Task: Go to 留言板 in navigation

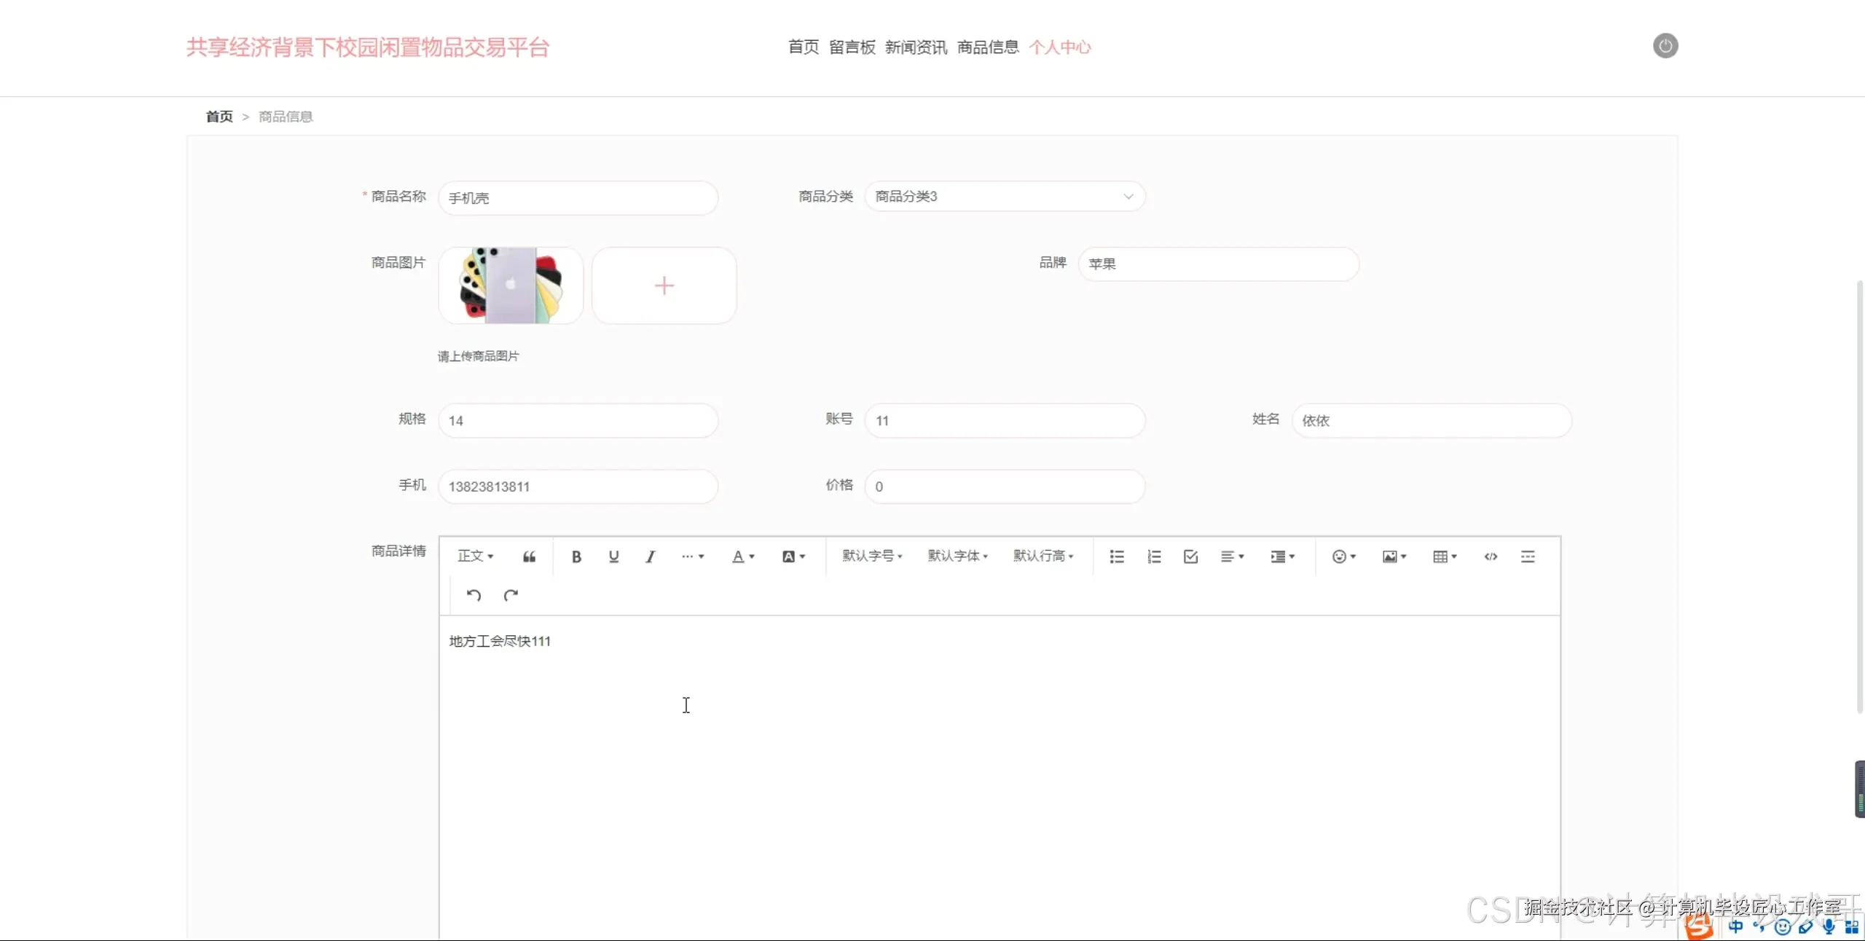Action: (852, 47)
